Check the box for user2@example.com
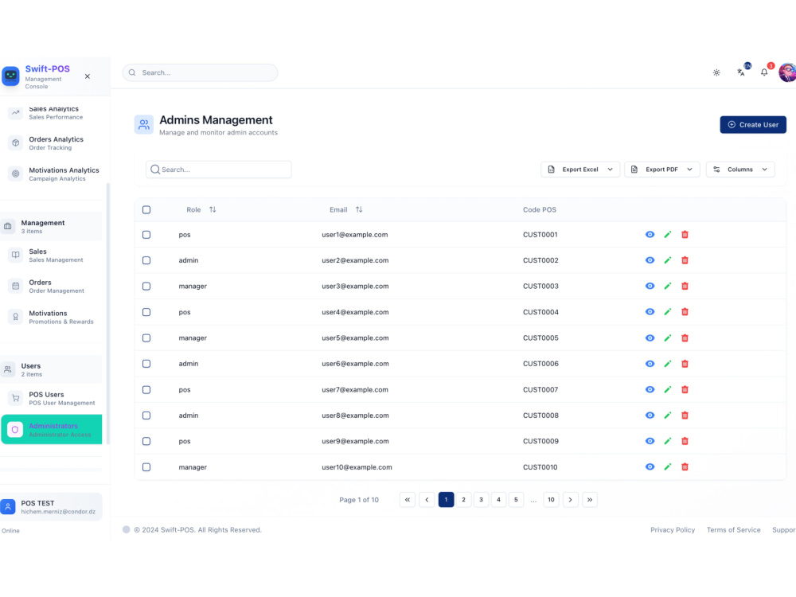Screen dimensions: 796x597 click(x=146, y=260)
